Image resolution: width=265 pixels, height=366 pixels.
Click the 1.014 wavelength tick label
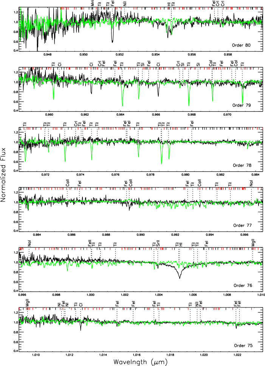click(103, 355)
